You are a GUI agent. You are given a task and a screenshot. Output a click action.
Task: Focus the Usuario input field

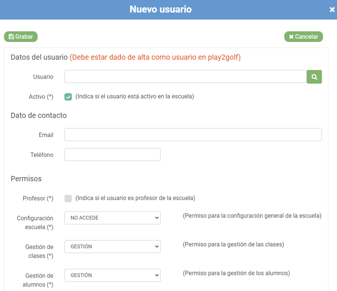point(185,77)
